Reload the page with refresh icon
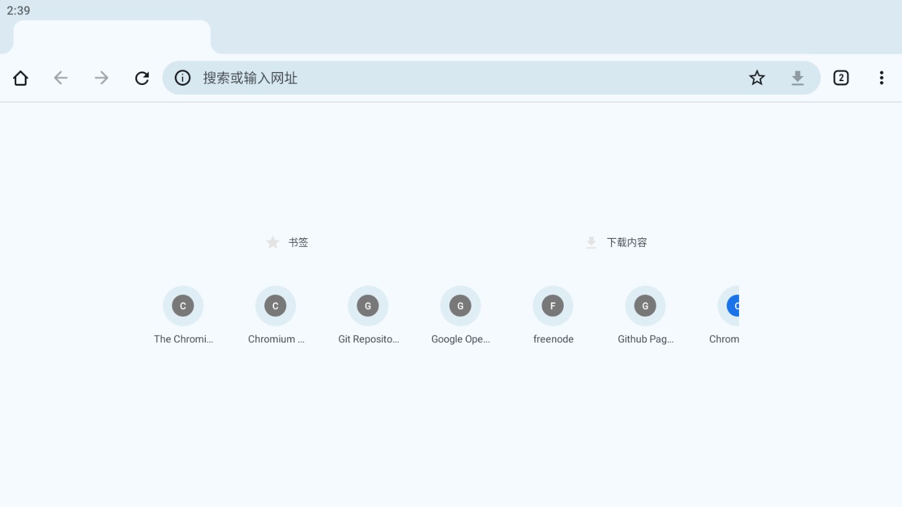This screenshot has width=902, height=507. [x=142, y=78]
